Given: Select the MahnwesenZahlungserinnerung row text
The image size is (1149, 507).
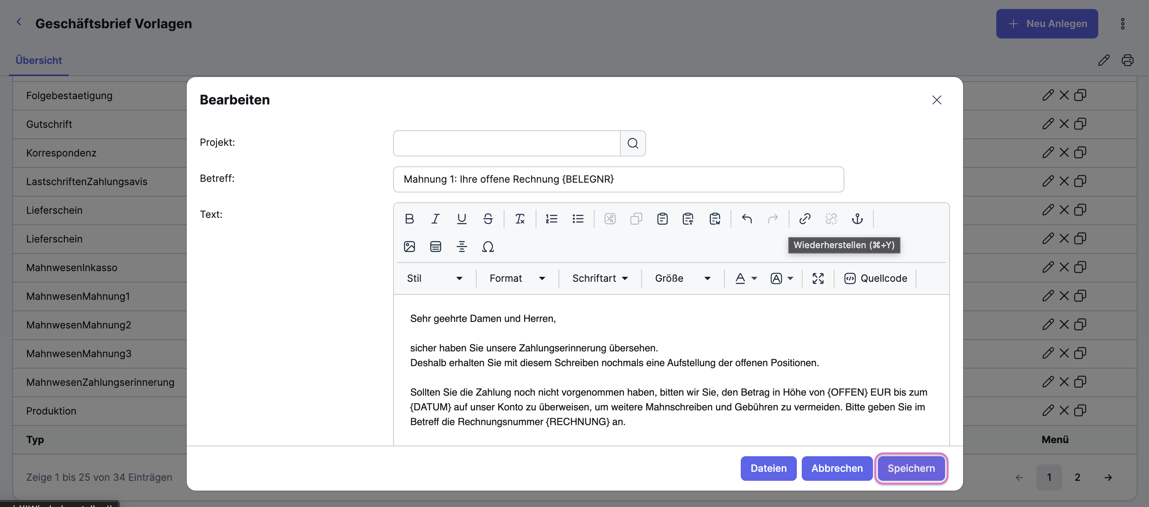Looking at the screenshot, I should [x=100, y=382].
